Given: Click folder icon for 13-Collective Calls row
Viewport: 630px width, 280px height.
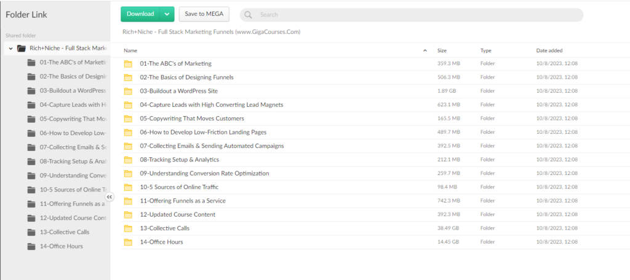Looking at the screenshot, I should (128, 228).
